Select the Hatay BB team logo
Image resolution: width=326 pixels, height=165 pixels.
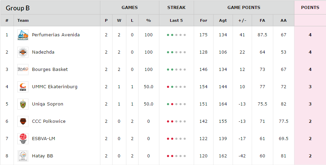click(23, 156)
